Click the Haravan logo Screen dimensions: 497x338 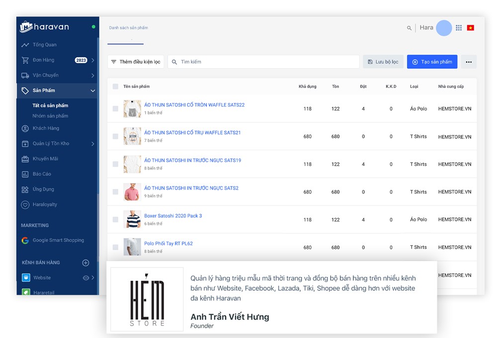coord(44,27)
